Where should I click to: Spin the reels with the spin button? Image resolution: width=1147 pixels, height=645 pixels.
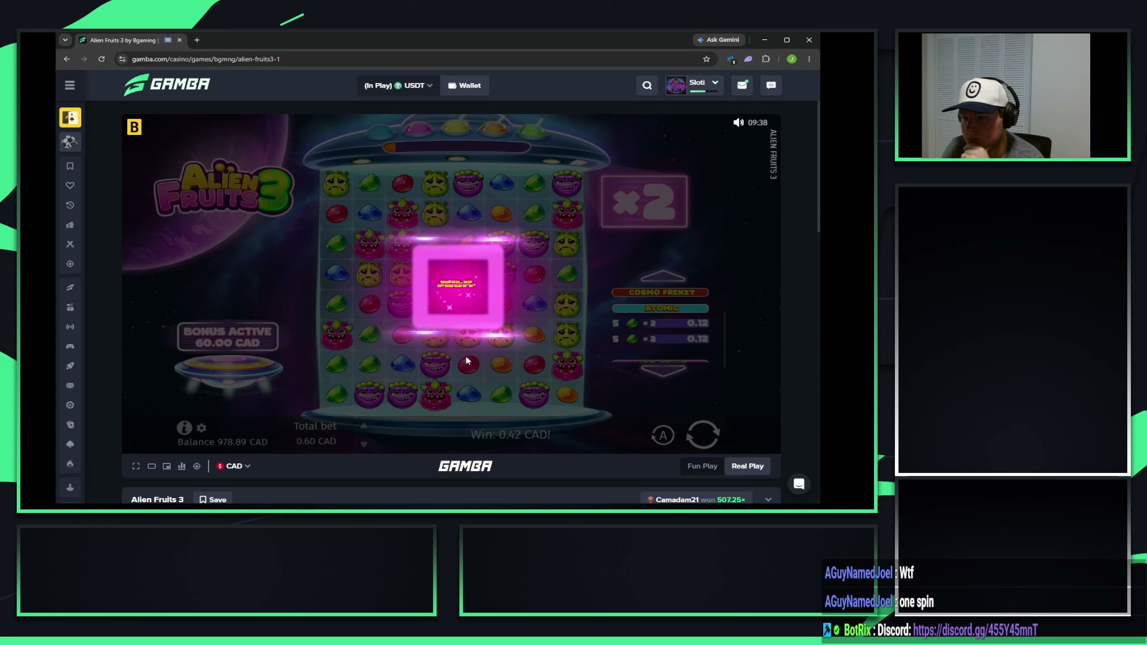(x=703, y=434)
